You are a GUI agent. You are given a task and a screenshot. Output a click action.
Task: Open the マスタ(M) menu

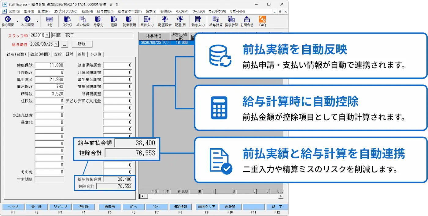click(182, 11)
